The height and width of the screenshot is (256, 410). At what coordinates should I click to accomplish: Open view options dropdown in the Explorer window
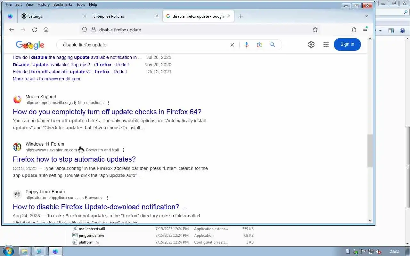[381, 31]
